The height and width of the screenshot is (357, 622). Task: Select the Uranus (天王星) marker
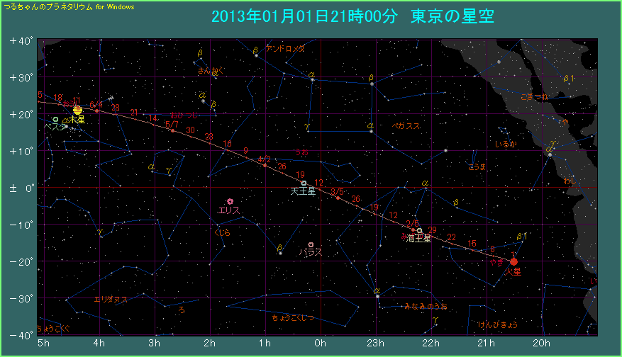click(304, 183)
